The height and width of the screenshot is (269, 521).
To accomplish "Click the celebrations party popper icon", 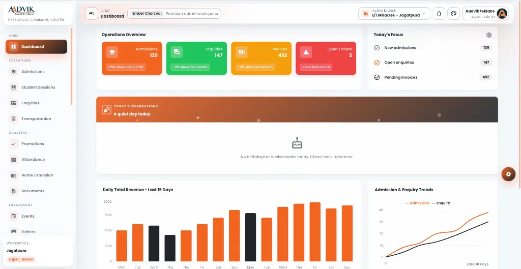I will (107, 110).
